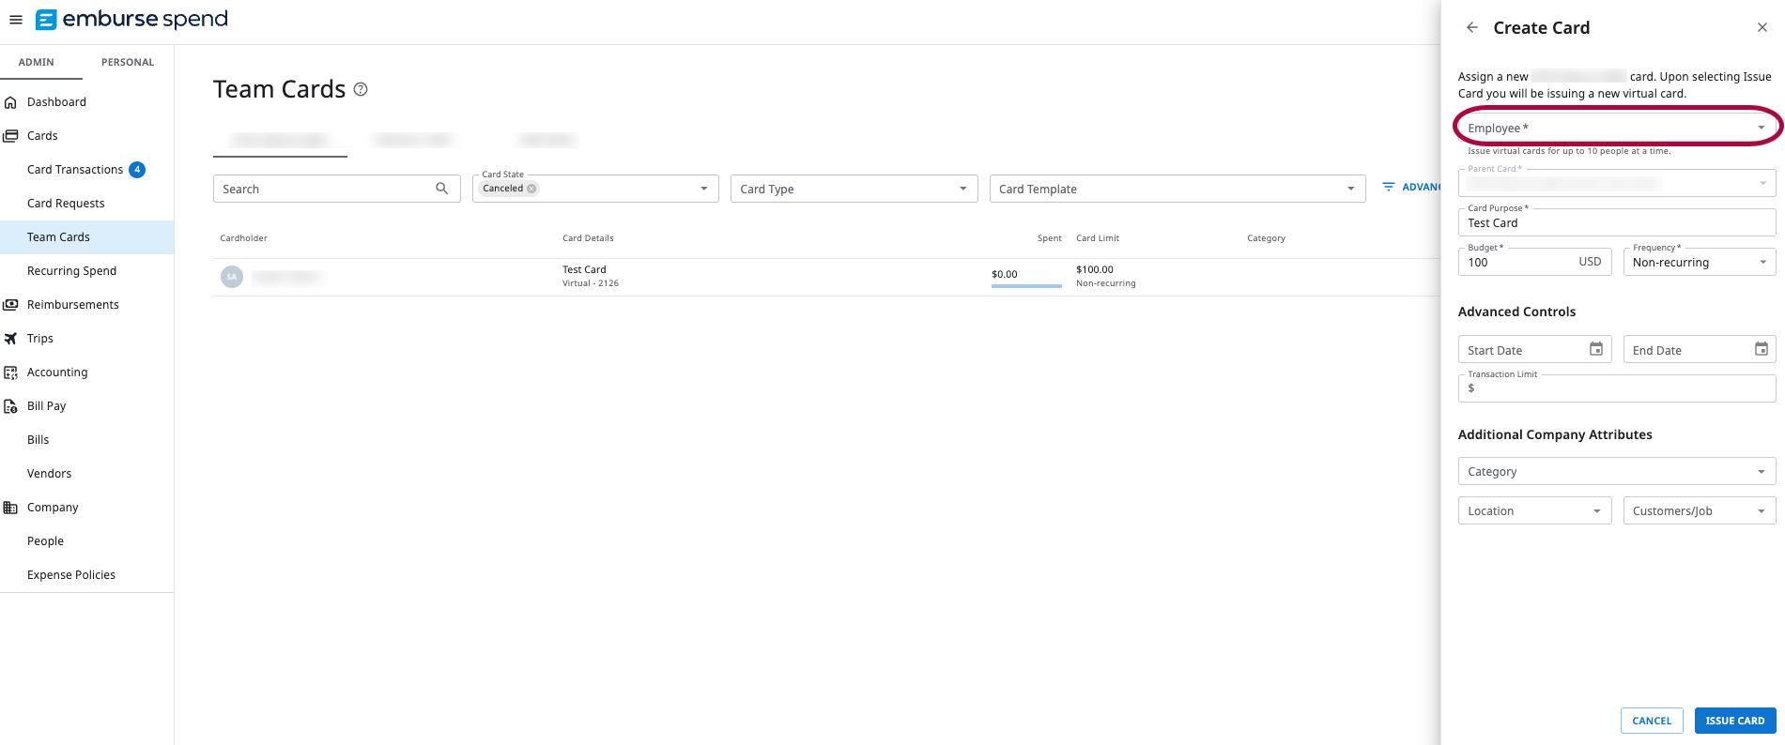Viewport: 1785px width, 745px height.
Task: Remove the Canceled card state chip
Action: point(532,189)
